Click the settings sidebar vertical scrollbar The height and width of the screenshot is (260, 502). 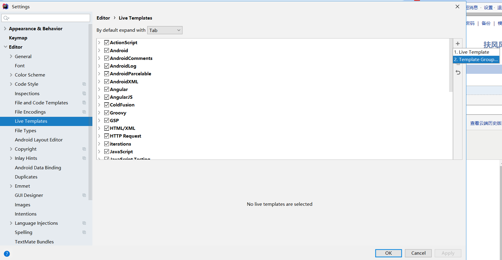point(90,112)
